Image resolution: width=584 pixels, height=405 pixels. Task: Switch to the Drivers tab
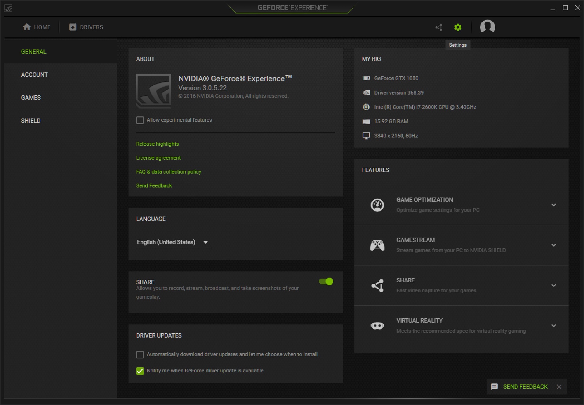pyautogui.click(x=86, y=27)
